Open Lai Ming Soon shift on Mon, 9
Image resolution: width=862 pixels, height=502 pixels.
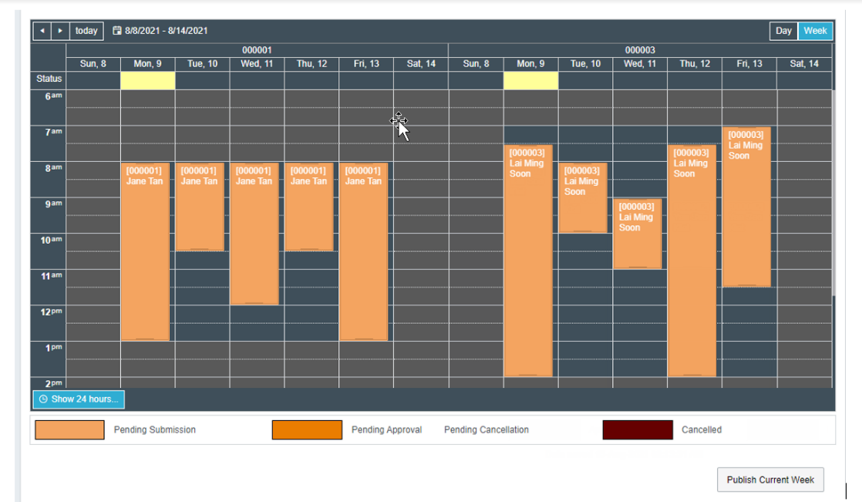(528, 261)
